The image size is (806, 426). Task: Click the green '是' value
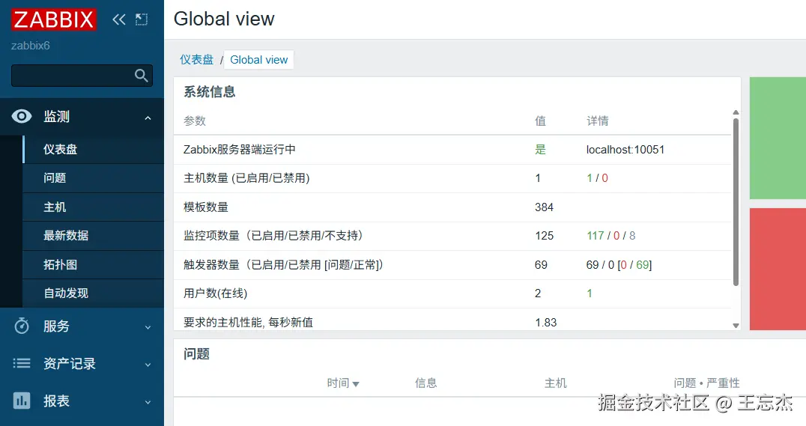[x=540, y=150]
